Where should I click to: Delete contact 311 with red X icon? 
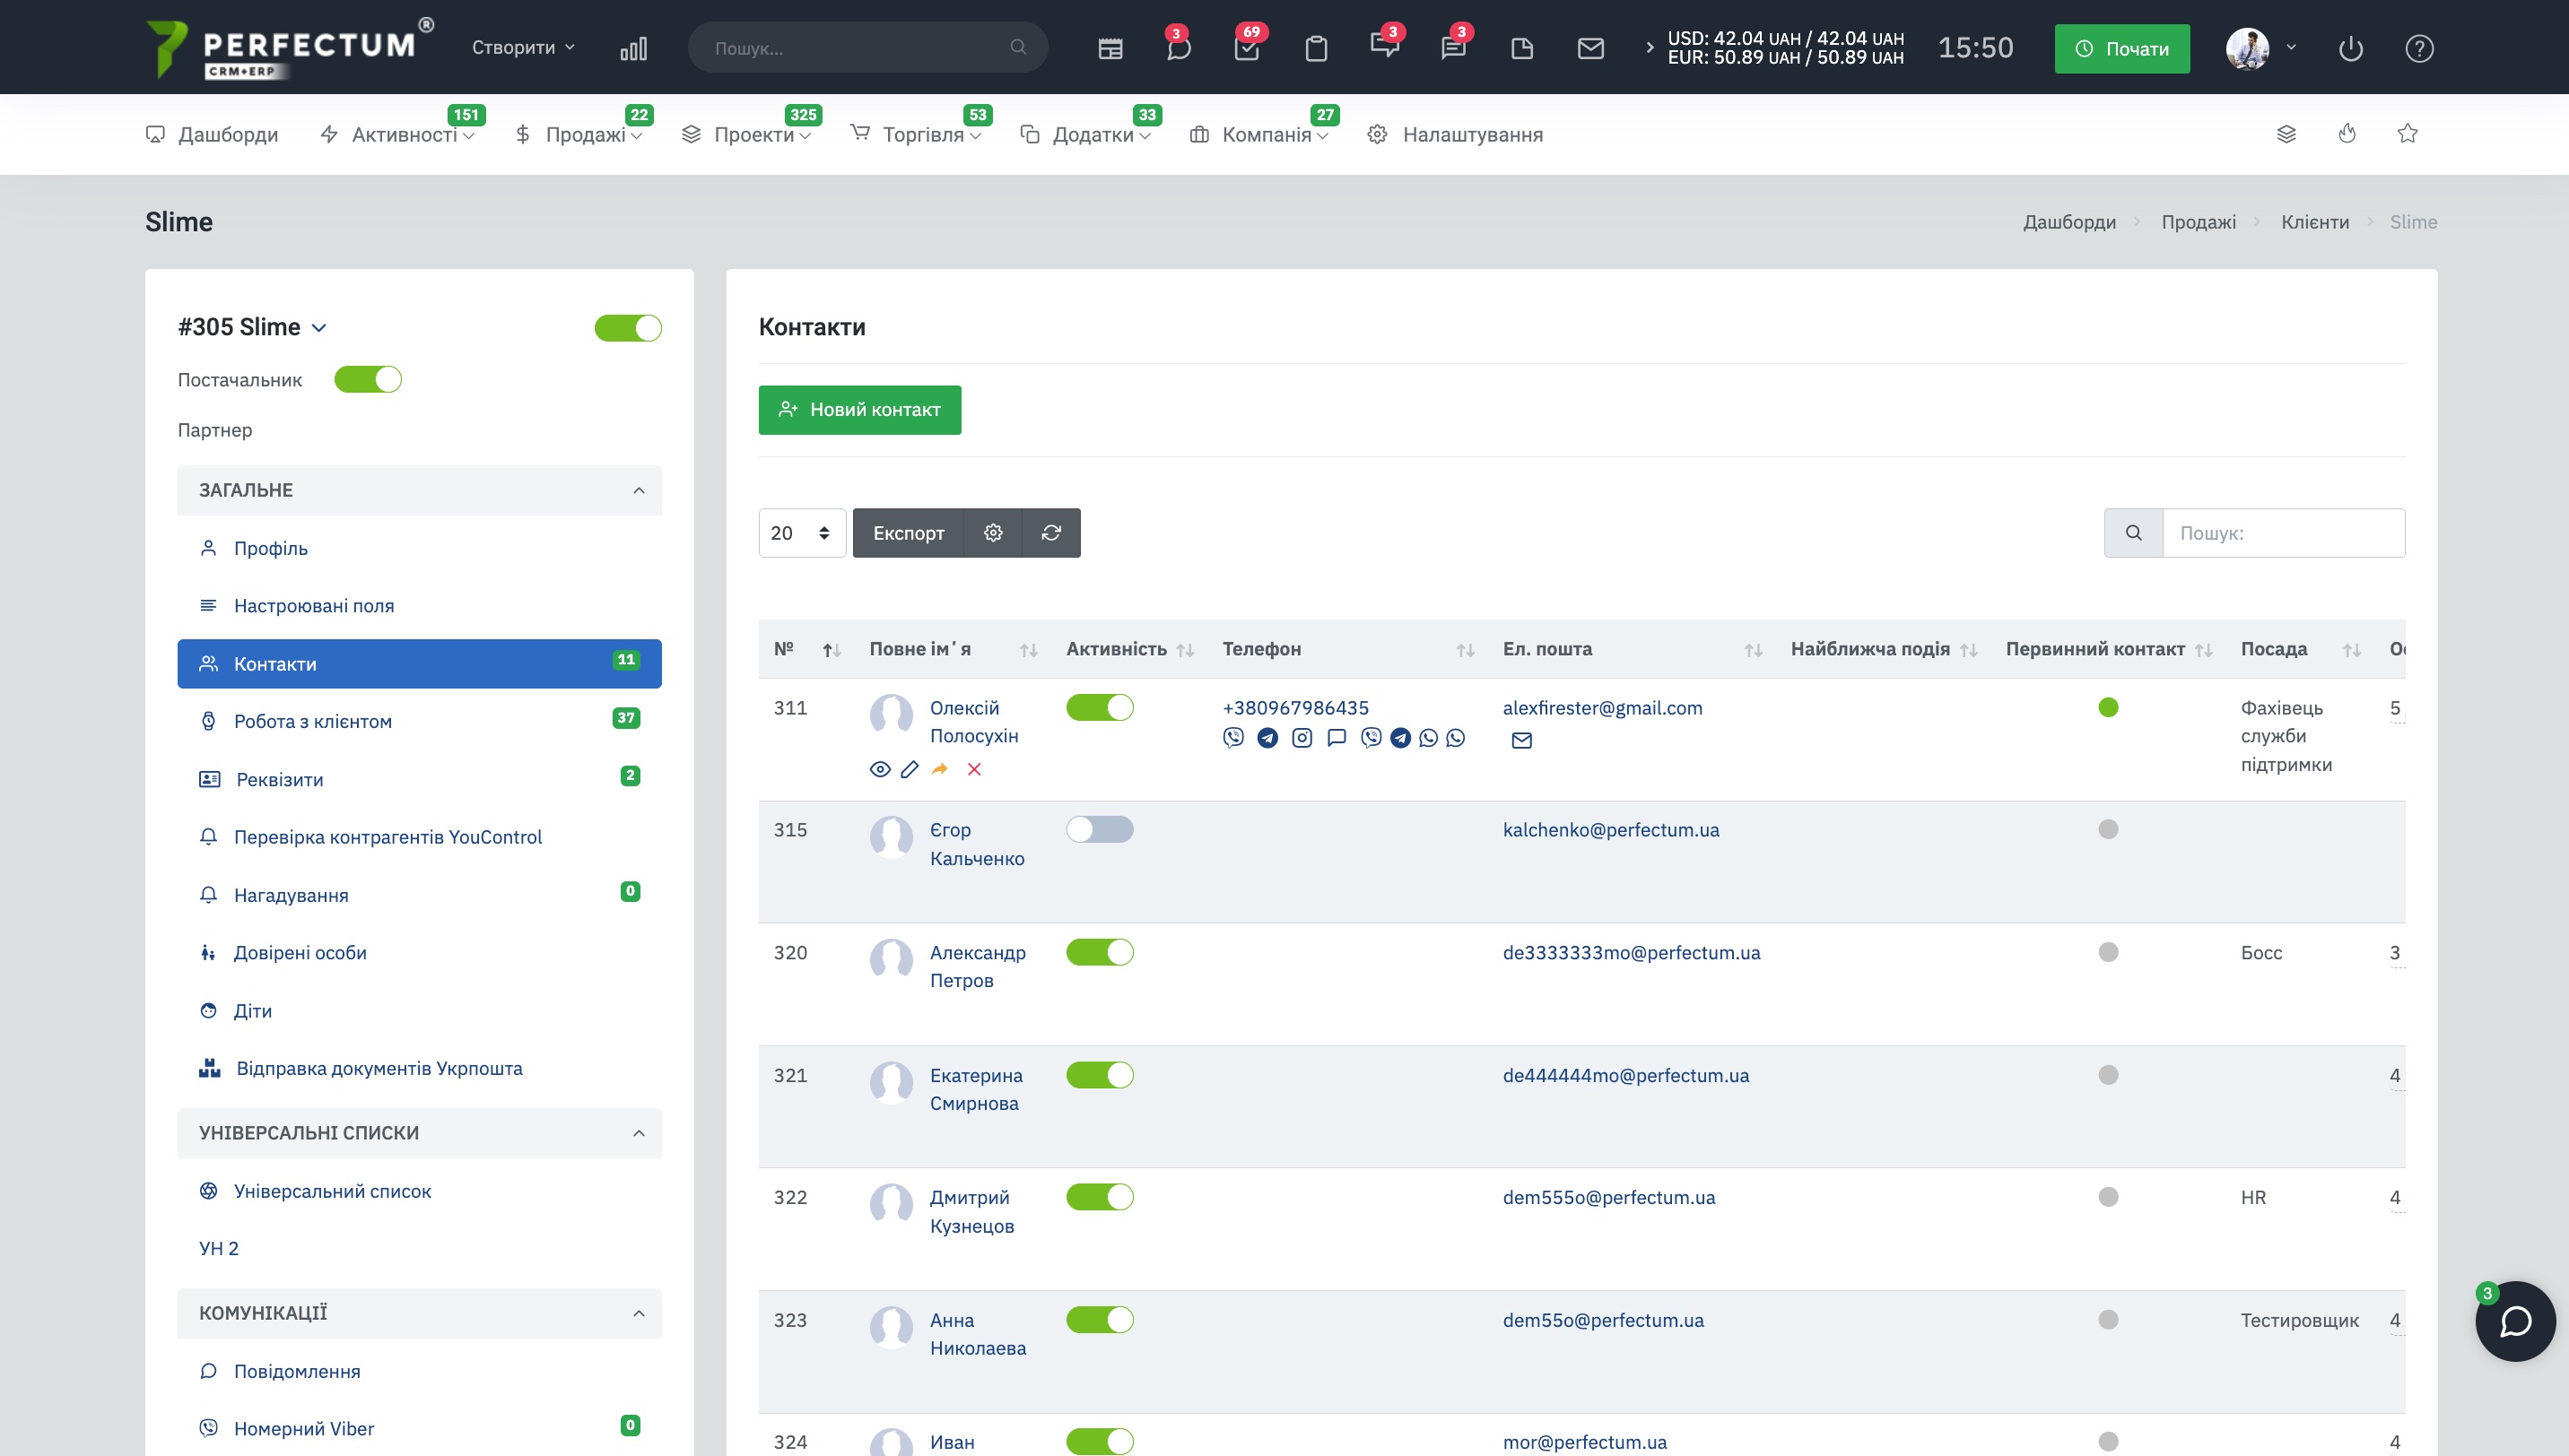[974, 769]
